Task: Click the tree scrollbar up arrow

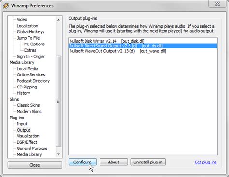Action: (x=58, y=20)
